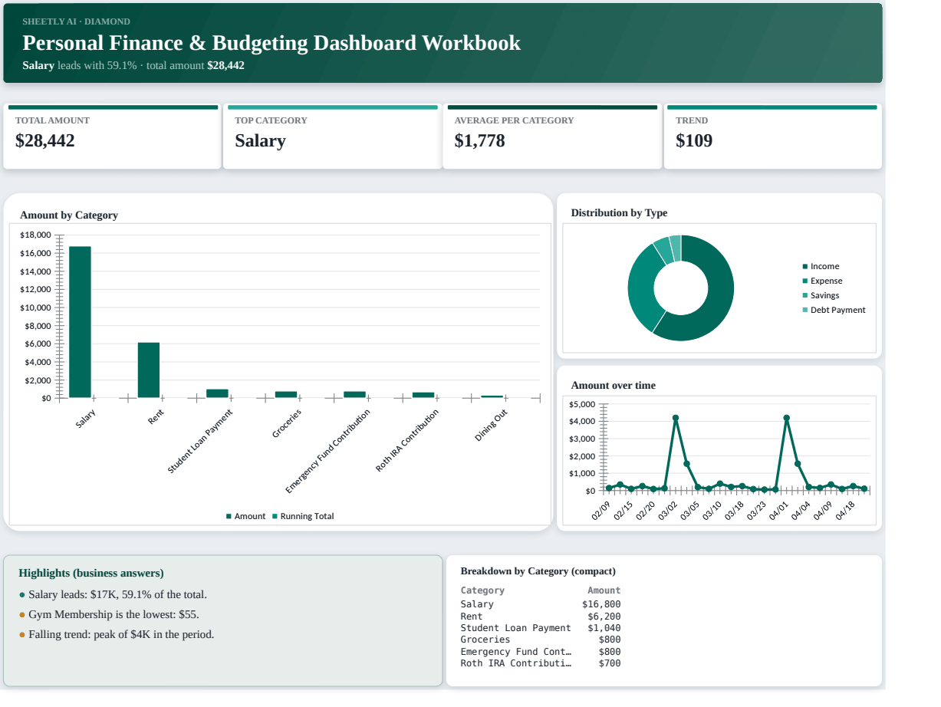Select the Total Amount card value $28,442
The height and width of the screenshot is (707, 941).
tap(45, 140)
